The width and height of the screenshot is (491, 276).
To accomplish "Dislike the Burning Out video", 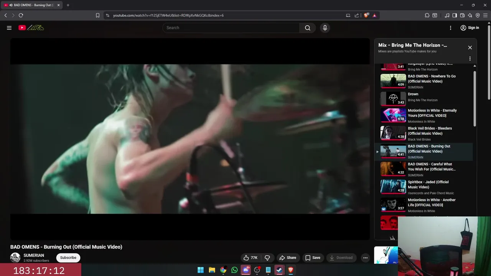I will pyautogui.click(x=267, y=258).
